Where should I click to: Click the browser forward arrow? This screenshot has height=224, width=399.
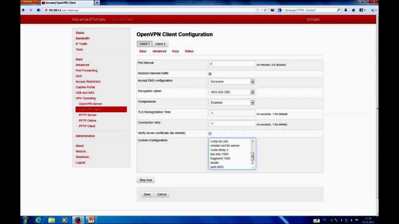(31, 10)
